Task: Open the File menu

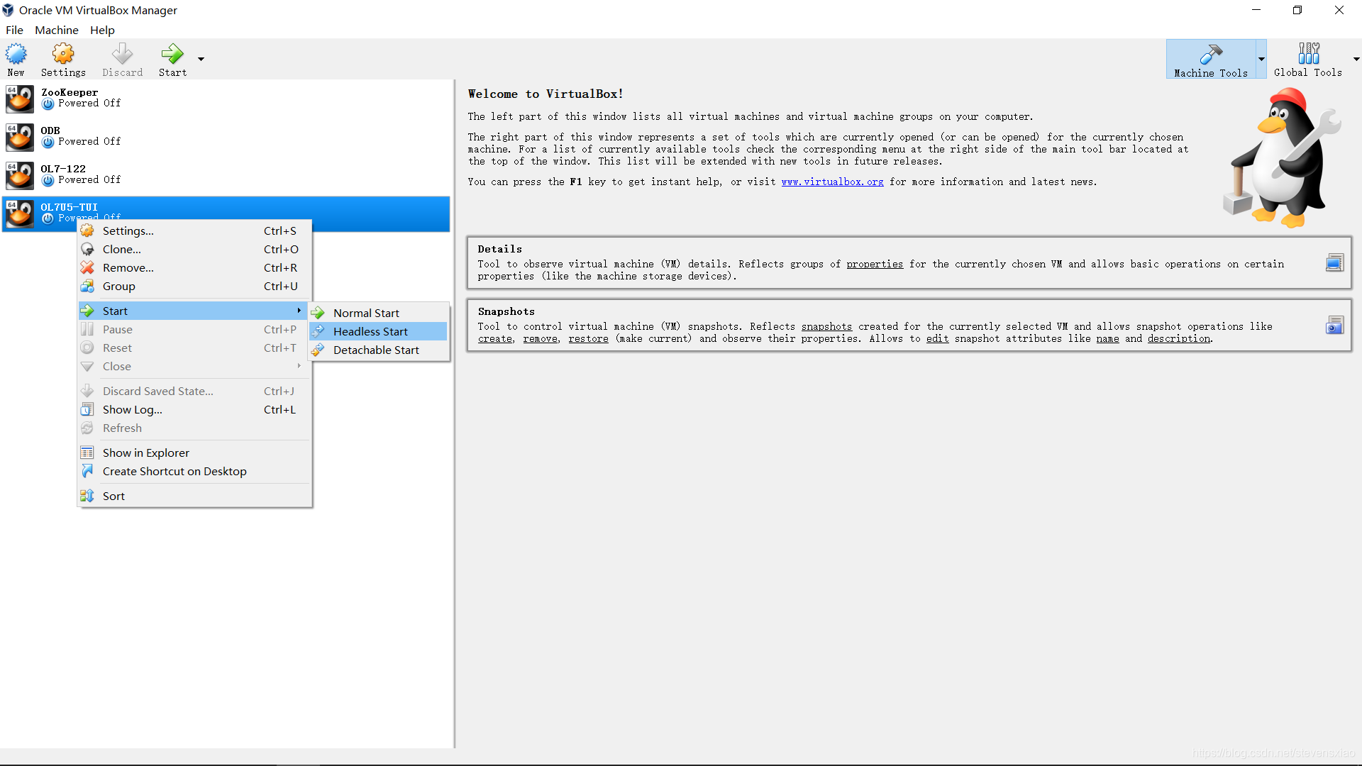Action: click(14, 30)
